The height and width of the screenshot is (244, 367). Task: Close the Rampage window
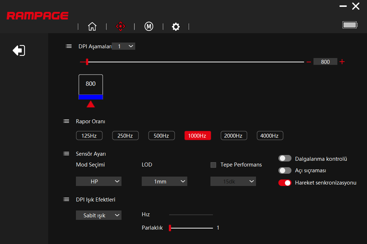click(356, 6)
